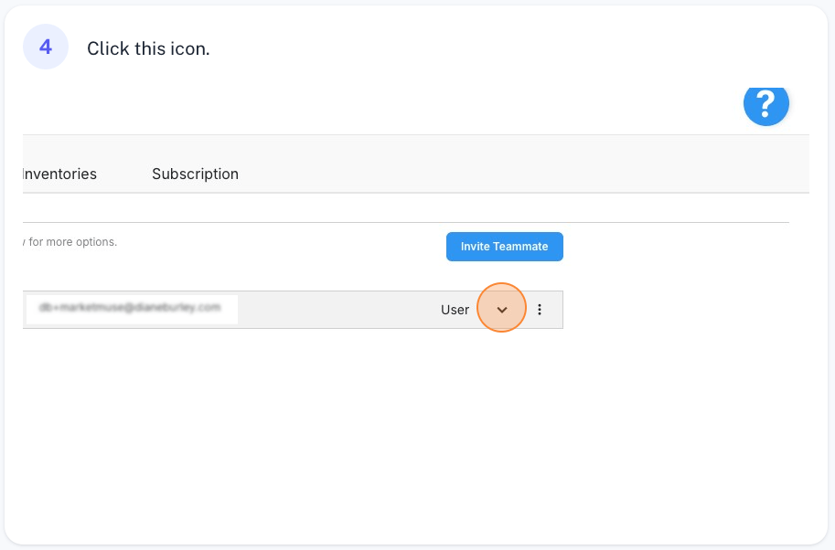
Task: Click empty gray tab bar area
Action: pyautogui.click(x=522, y=164)
